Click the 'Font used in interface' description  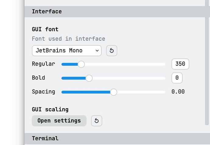tap(68, 39)
